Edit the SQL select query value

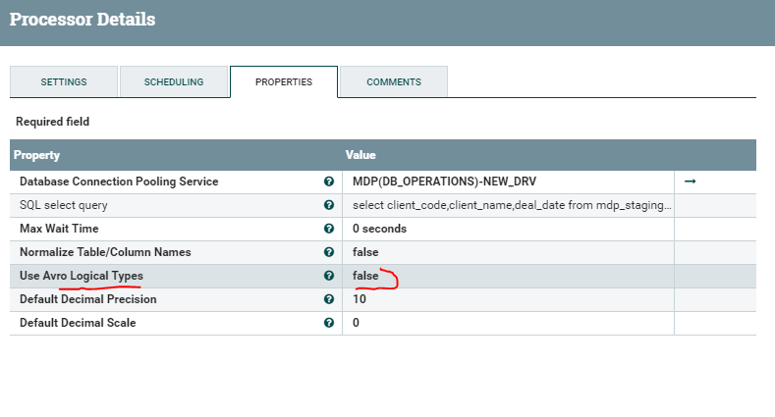(x=511, y=205)
